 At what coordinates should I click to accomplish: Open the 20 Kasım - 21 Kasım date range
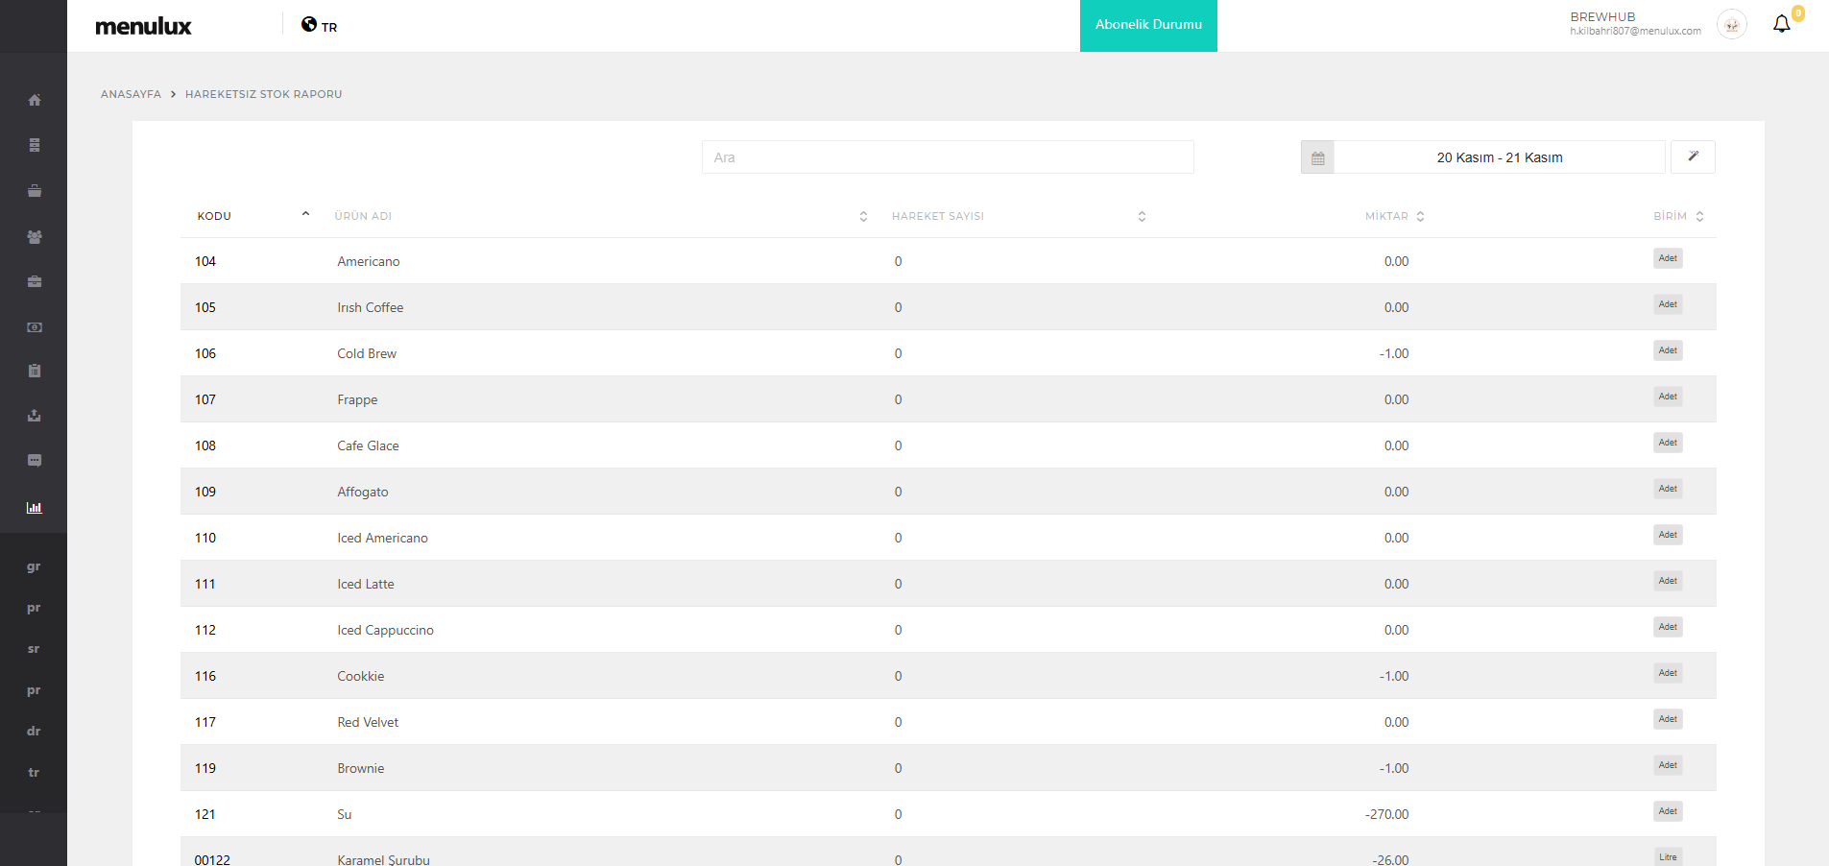click(1499, 157)
